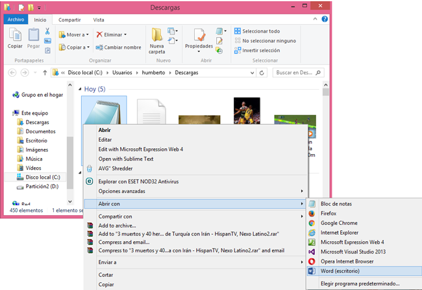Choose Google Chrome in Abrir con list
The image size is (422, 290).
[364, 223]
